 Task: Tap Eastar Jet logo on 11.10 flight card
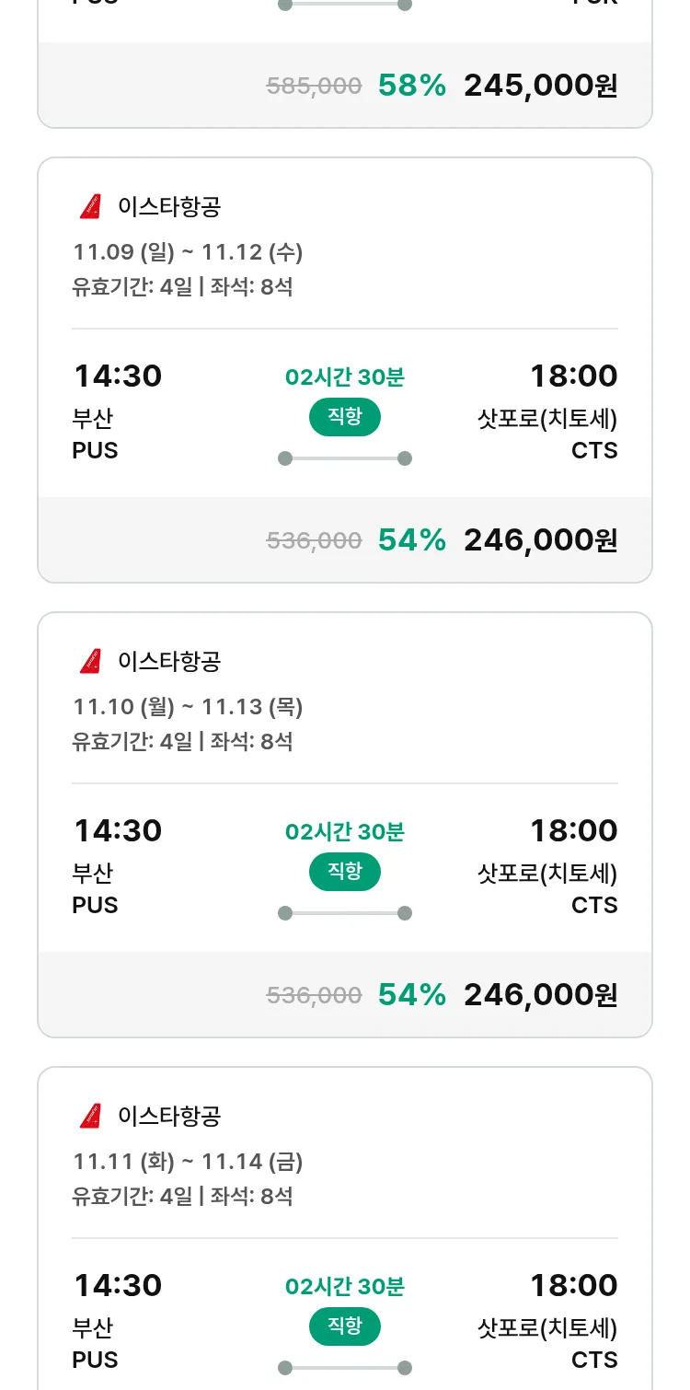[x=90, y=662]
